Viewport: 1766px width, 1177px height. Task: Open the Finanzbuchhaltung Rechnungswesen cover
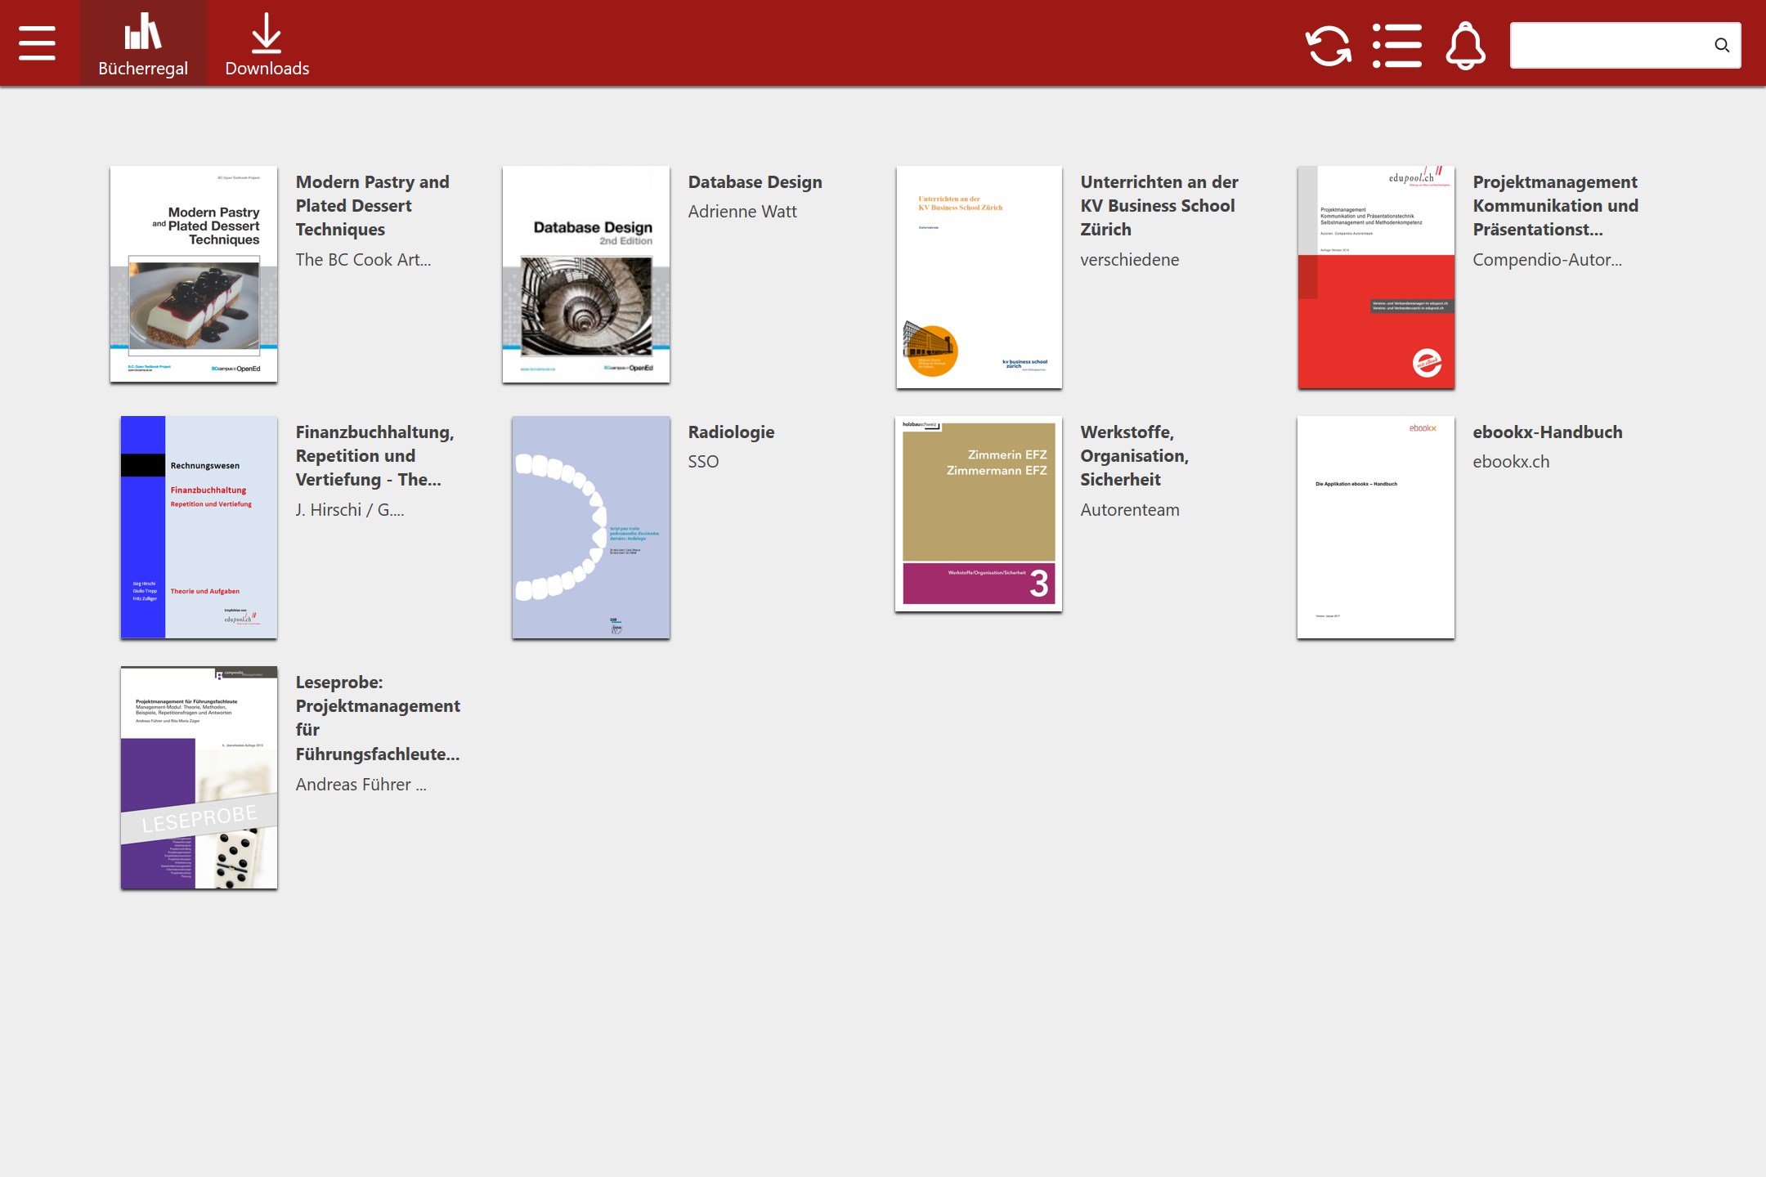point(199,527)
